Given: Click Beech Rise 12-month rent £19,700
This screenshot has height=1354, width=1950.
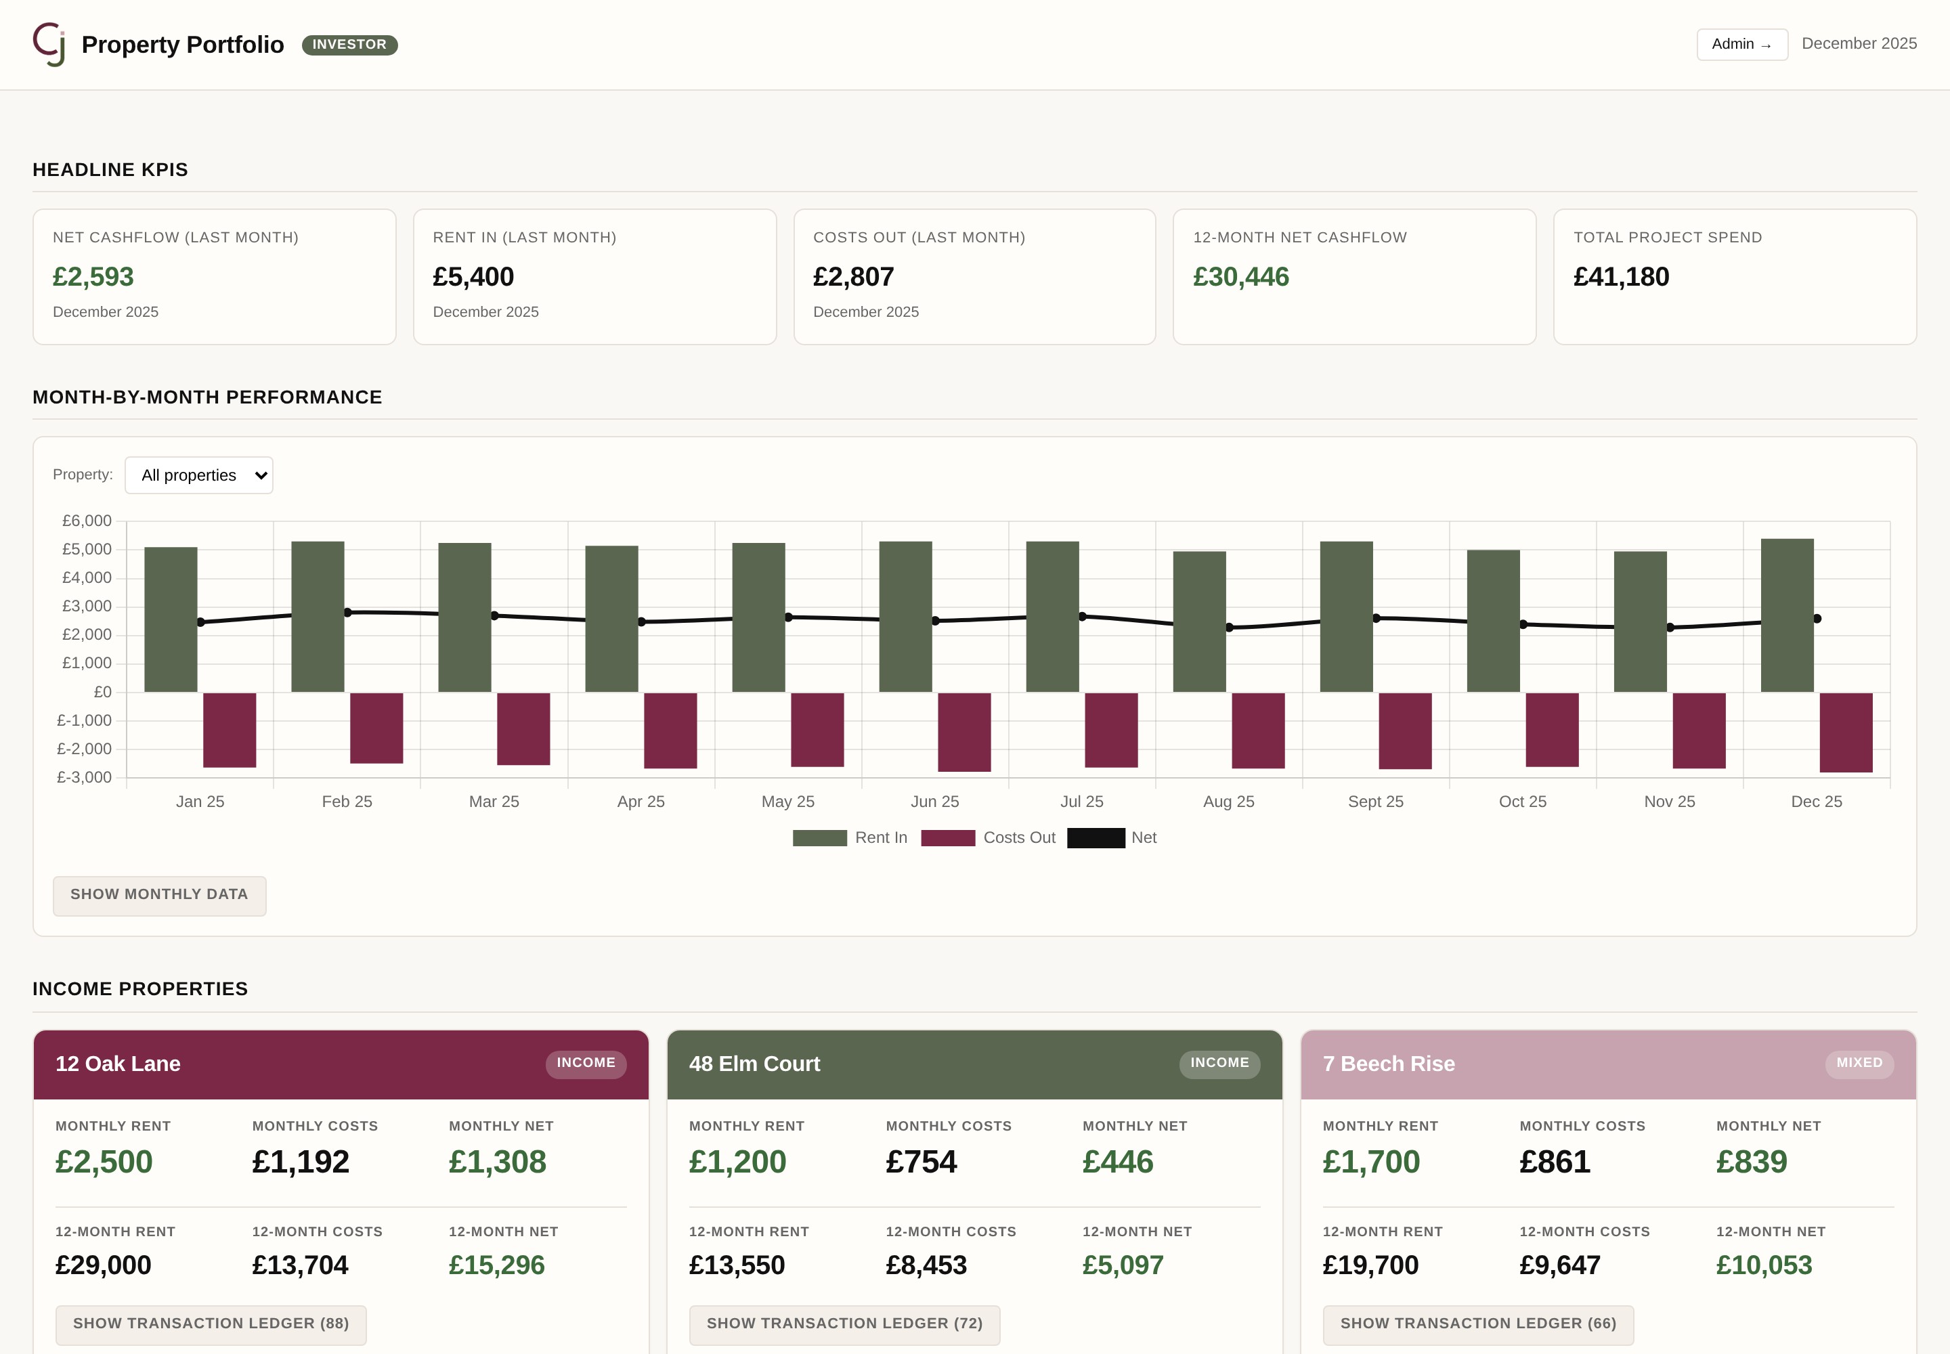Looking at the screenshot, I should coord(1370,1266).
